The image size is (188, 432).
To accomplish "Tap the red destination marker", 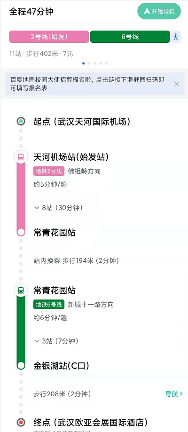I will pyautogui.click(x=21, y=422).
